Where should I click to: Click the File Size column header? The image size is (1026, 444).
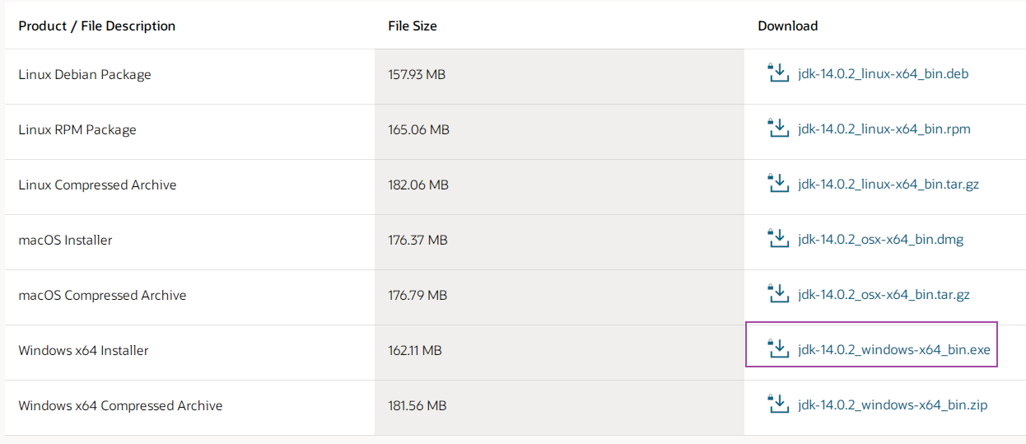click(x=412, y=26)
